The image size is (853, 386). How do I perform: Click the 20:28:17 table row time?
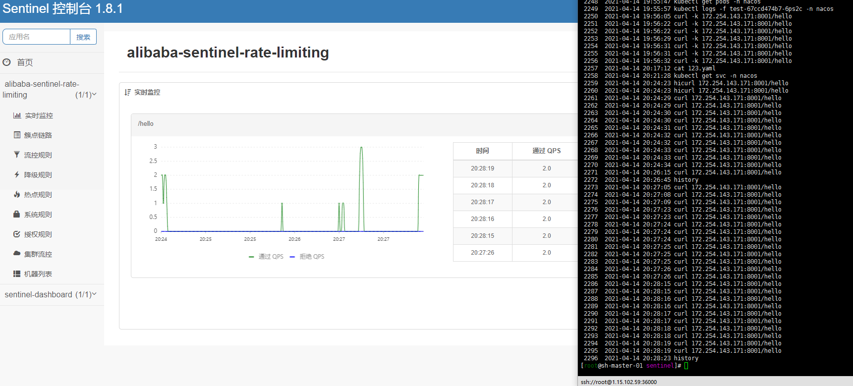(x=482, y=202)
